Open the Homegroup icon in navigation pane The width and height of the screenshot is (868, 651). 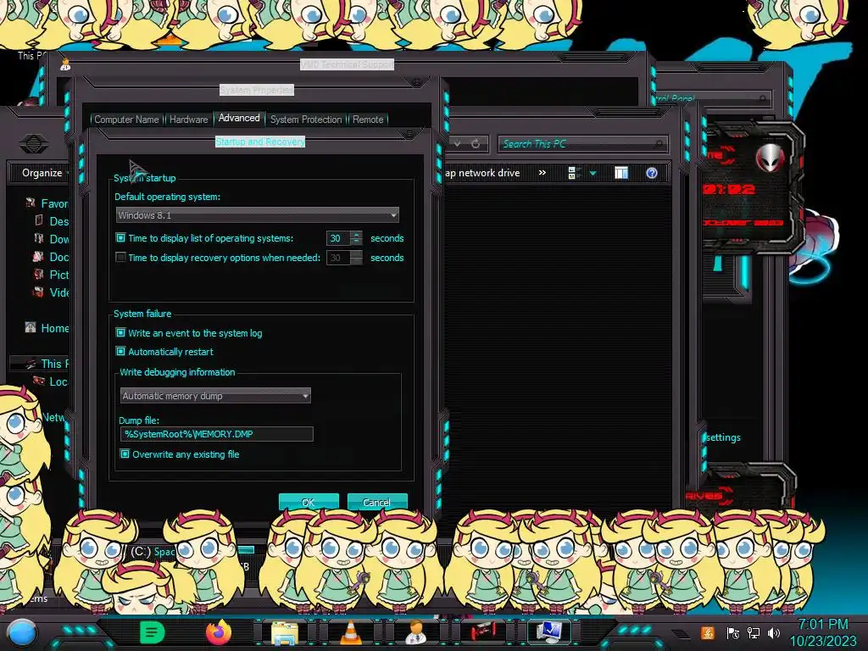pyautogui.click(x=31, y=328)
